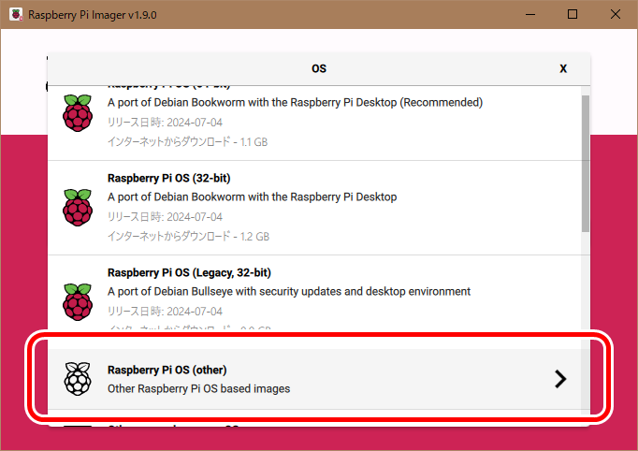
Task: Click the "Other Raspberry Pi OS based images" description
Action: pos(198,388)
